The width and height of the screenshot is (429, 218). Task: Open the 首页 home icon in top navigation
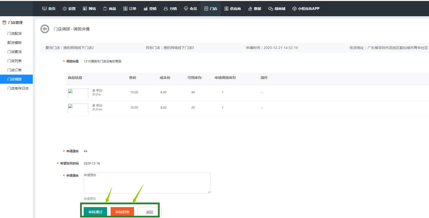click(x=45, y=9)
